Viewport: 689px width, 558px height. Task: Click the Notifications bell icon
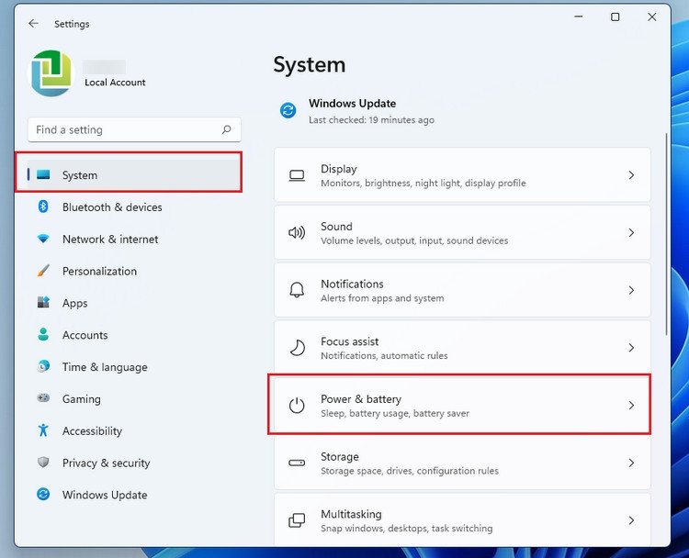click(297, 290)
